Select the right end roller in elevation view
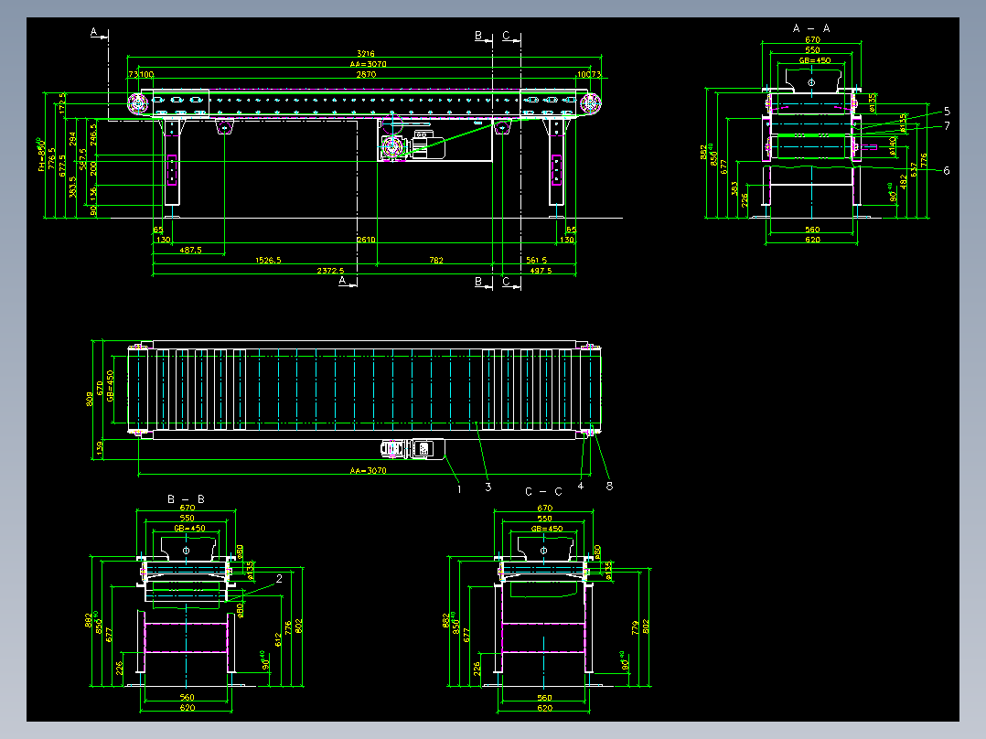Screen dimensions: 986x739 coord(591,103)
